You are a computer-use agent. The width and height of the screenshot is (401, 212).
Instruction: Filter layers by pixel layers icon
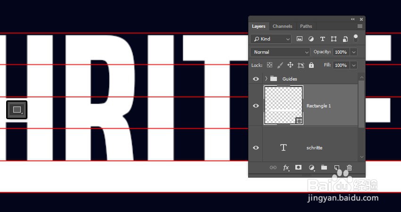299,39
